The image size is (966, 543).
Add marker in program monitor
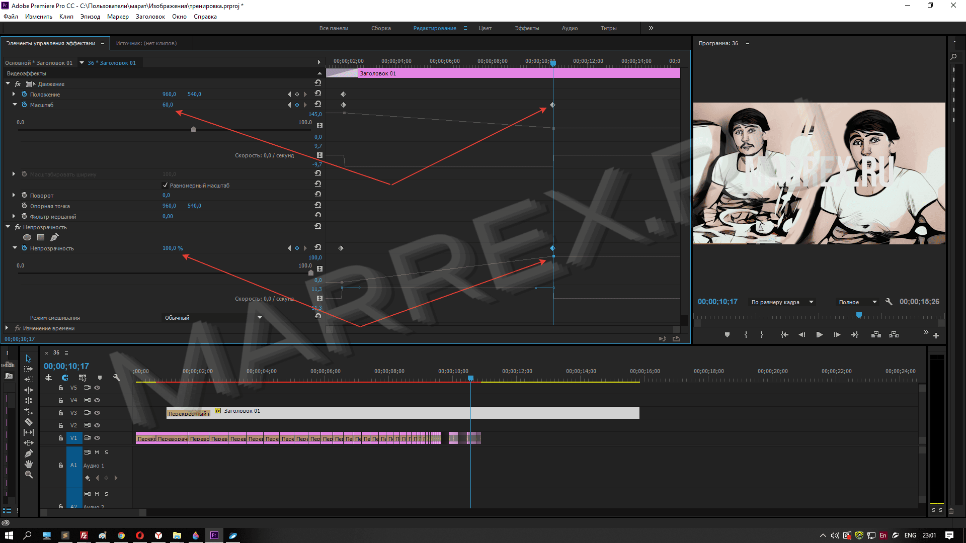click(727, 335)
